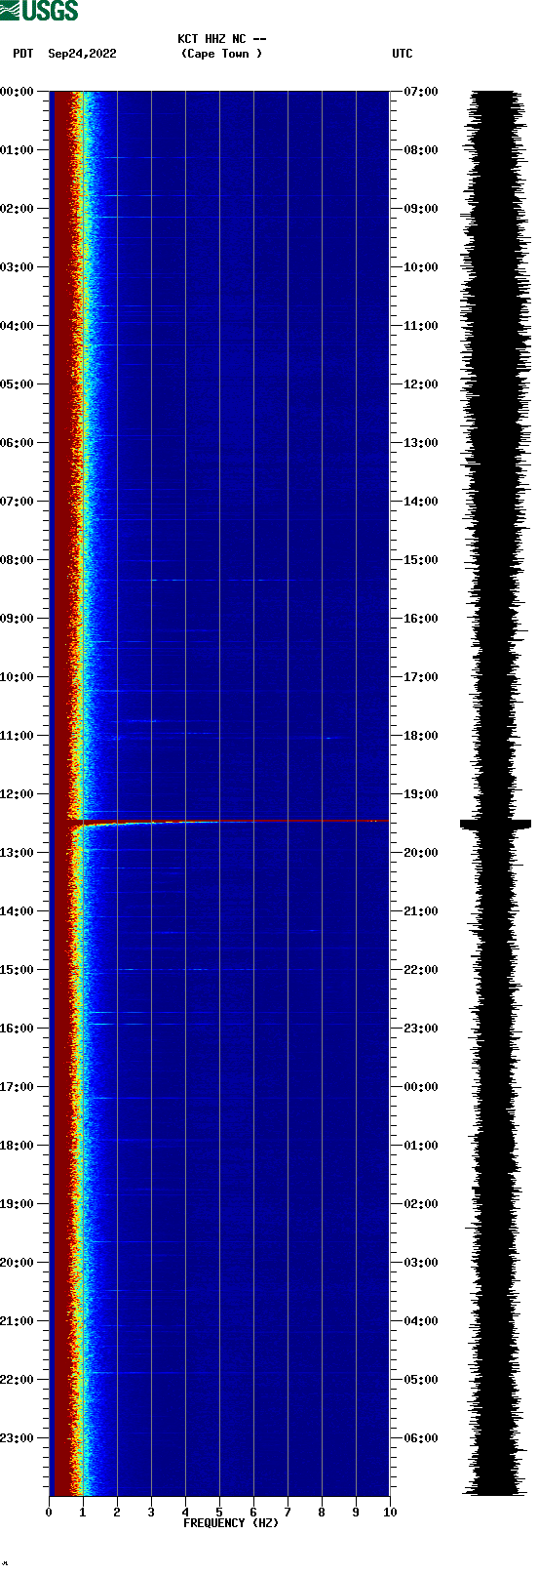
Task: Click the waveform amplitude spike beside the event
Action: coord(496,825)
